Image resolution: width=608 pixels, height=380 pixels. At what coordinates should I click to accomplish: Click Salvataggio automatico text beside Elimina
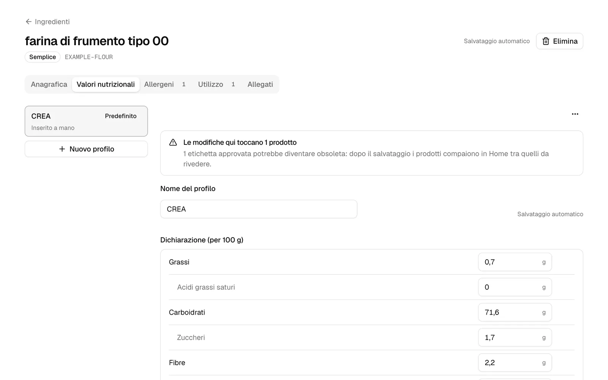497,41
